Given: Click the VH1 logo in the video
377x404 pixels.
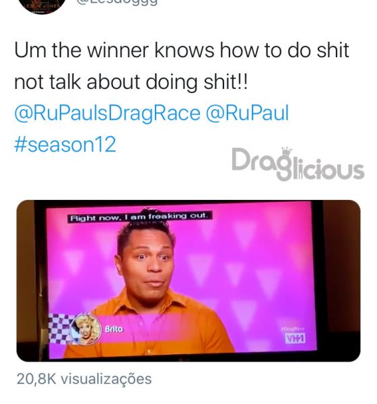Looking at the screenshot, I should point(295,338).
